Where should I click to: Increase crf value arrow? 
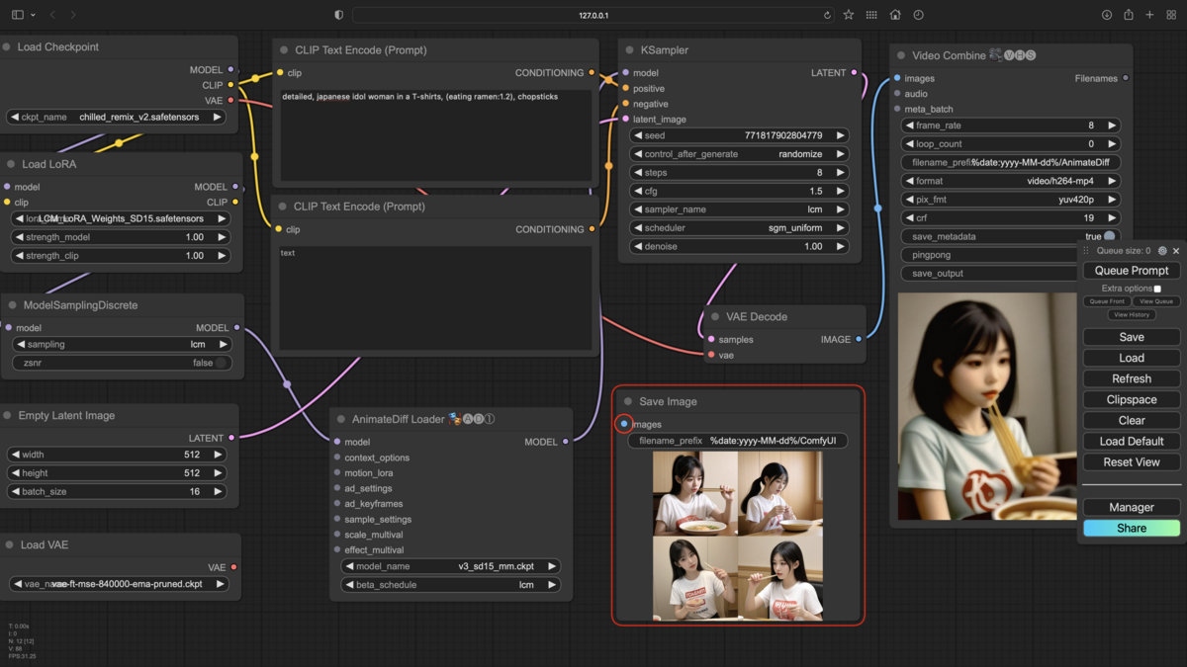tap(1112, 217)
